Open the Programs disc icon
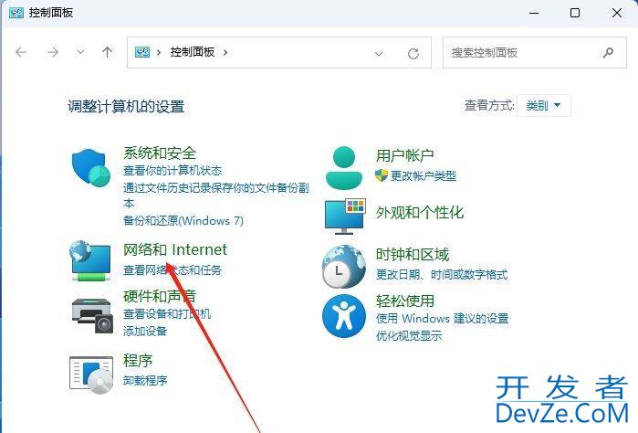 pos(91,375)
